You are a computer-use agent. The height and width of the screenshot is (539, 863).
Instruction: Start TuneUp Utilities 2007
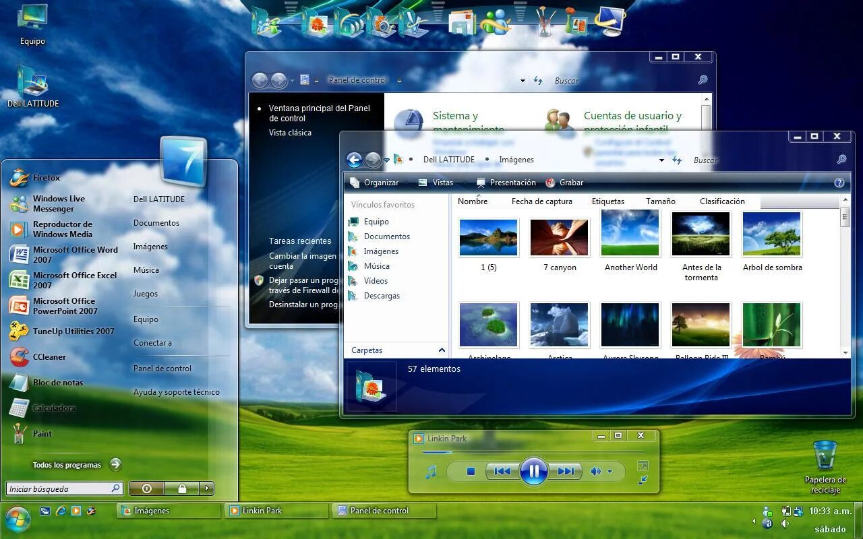coord(63,331)
